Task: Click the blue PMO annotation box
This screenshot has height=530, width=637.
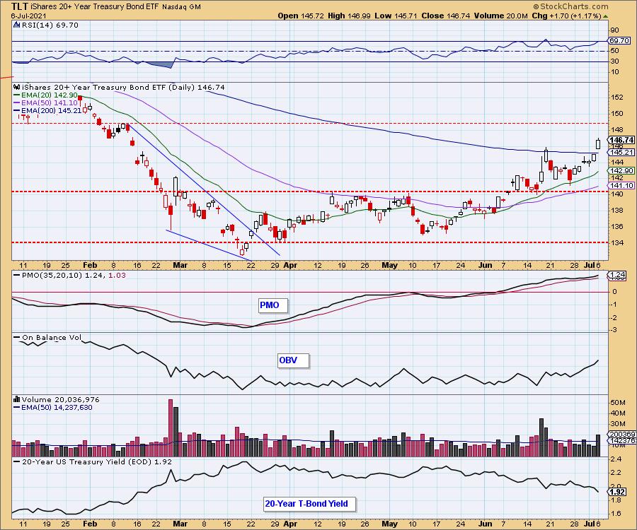Action: [273, 305]
